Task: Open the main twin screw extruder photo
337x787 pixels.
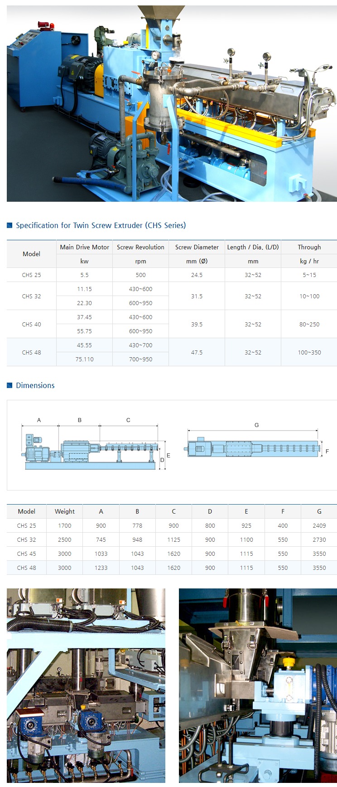Action: pos(172,103)
